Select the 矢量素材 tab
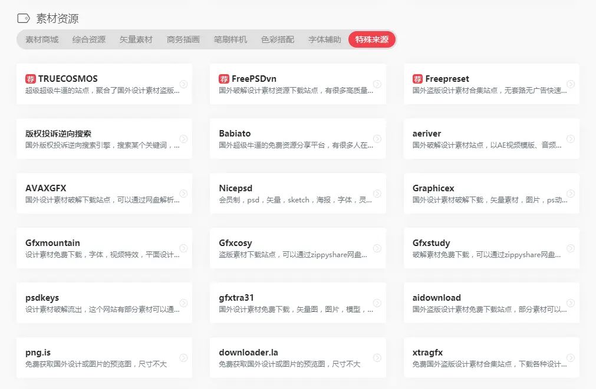 136,40
